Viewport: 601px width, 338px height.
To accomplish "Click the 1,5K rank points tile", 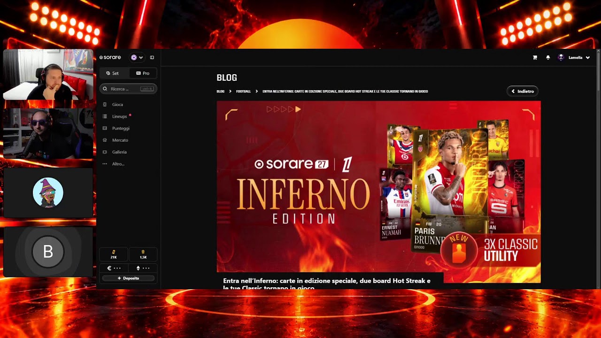I will click(x=143, y=254).
